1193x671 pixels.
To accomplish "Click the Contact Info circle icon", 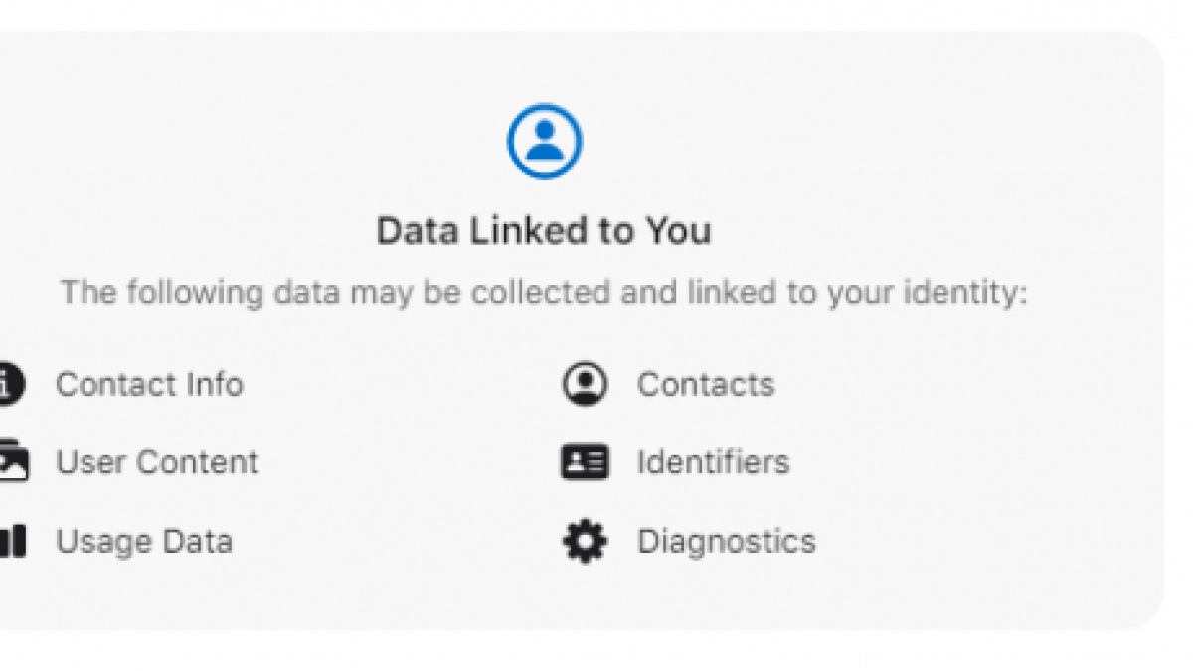I will point(10,384).
